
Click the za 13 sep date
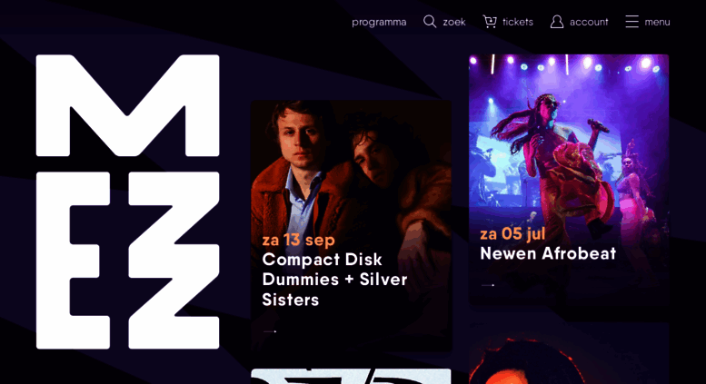point(299,240)
